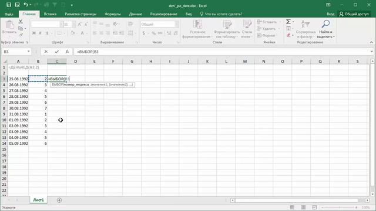Click the Cell Styles (Стили ячеек) icon

[x=247, y=29]
